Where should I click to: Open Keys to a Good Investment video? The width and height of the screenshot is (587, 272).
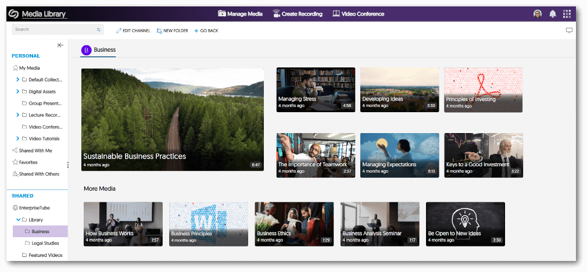484,155
